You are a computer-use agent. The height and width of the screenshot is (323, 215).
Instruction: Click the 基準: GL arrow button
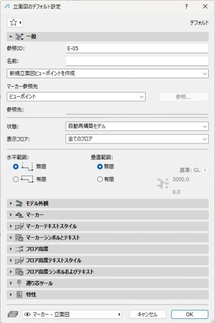(x=205, y=170)
